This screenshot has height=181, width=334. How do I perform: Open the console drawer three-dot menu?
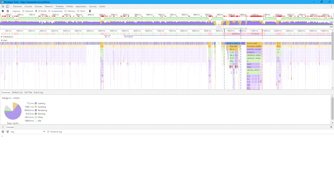(3, 127)
